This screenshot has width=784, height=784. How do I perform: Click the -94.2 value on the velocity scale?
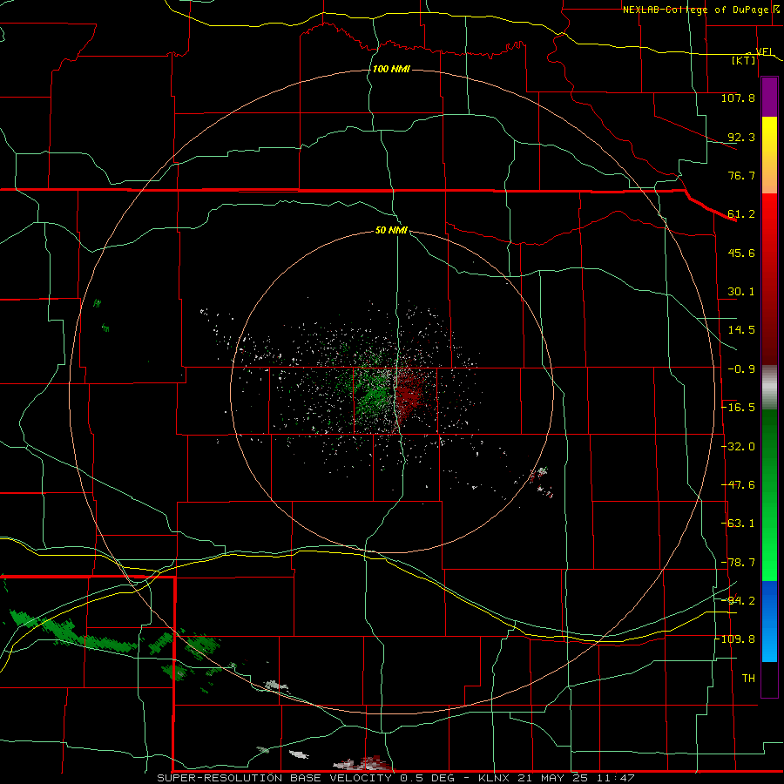coord(739,600)
